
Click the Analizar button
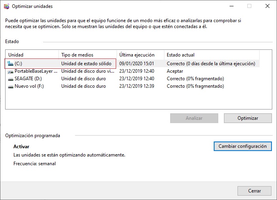tap(194, 118)
